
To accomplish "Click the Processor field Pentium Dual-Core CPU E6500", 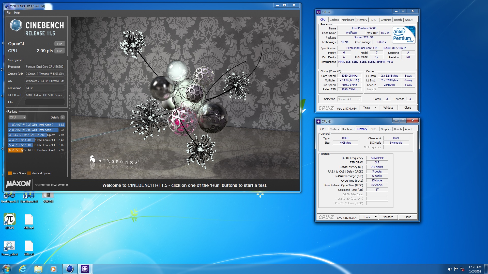I will [x=44, y=67].
